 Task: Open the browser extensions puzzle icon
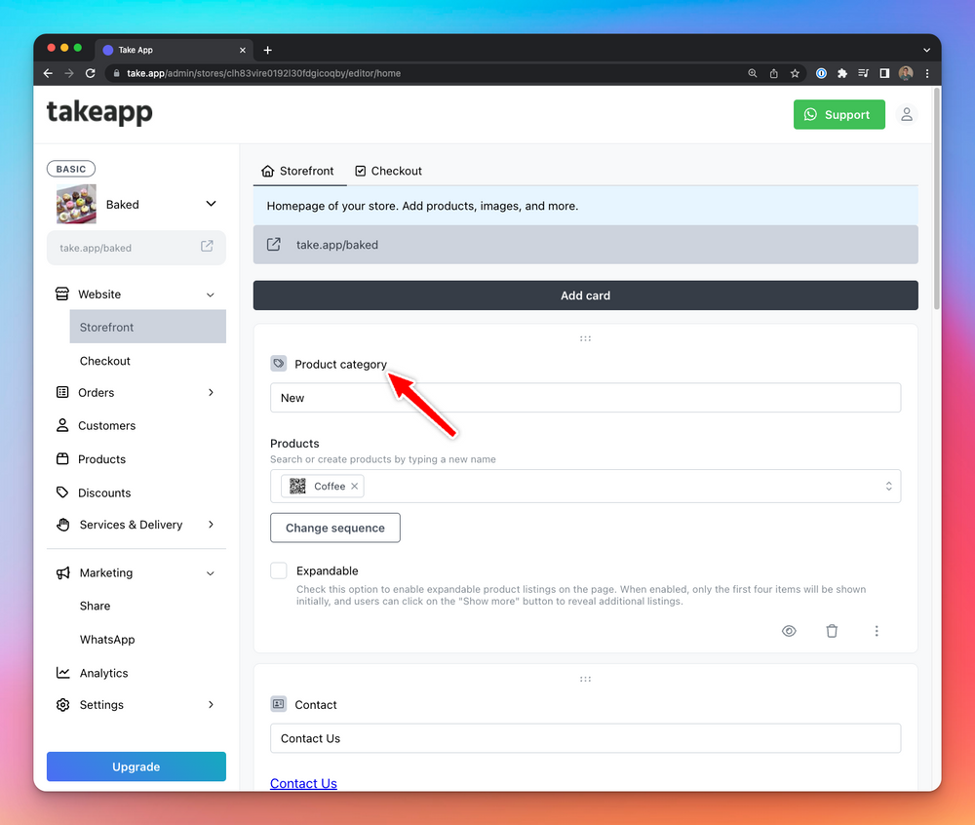click(x=842, y=73)
